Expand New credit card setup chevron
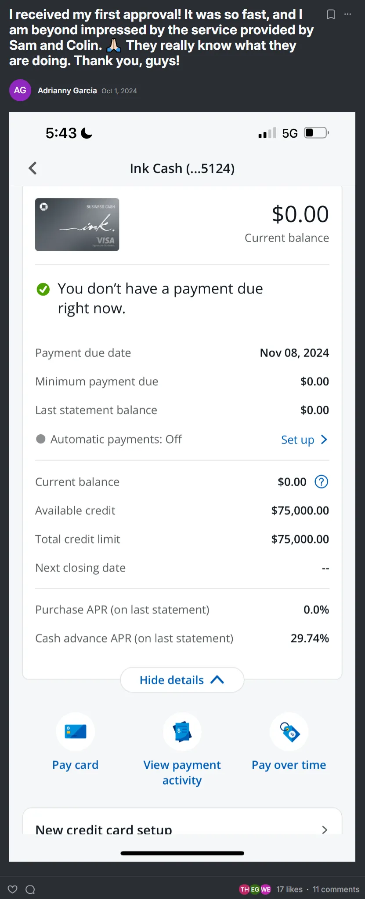Image resolution: width=365 pixels, height=899 pixels. pos(325,829)
